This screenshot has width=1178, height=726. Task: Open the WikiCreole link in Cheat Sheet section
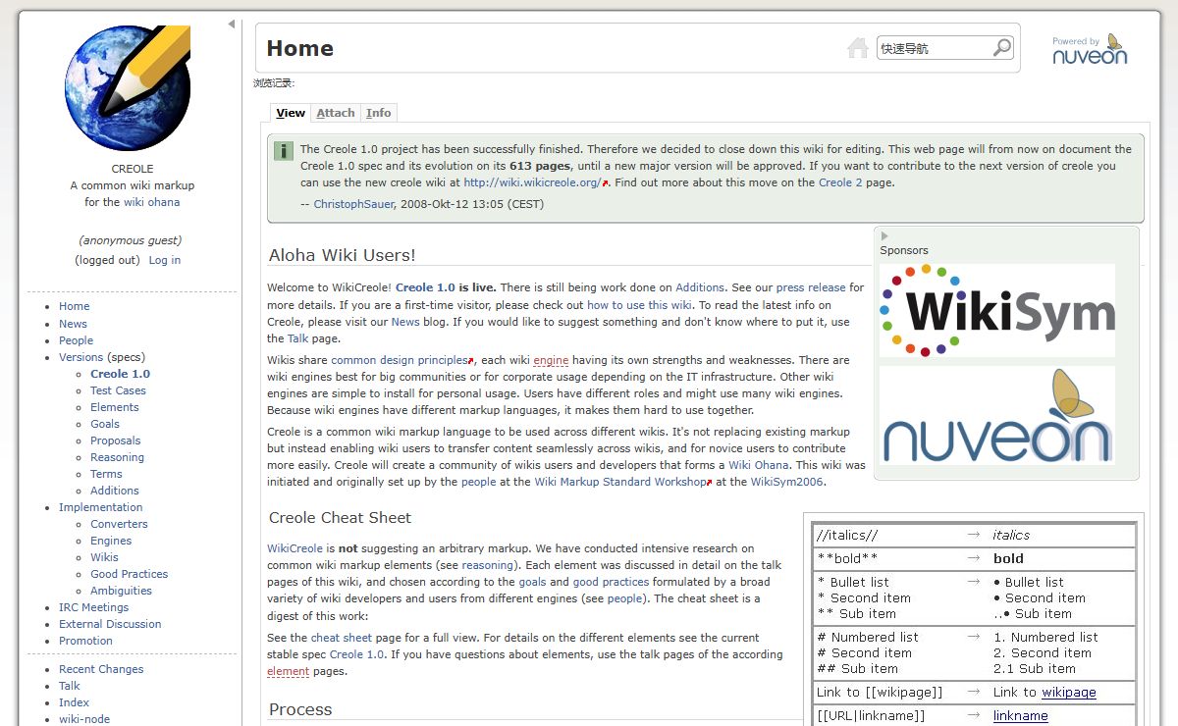[x=294, y=548]
